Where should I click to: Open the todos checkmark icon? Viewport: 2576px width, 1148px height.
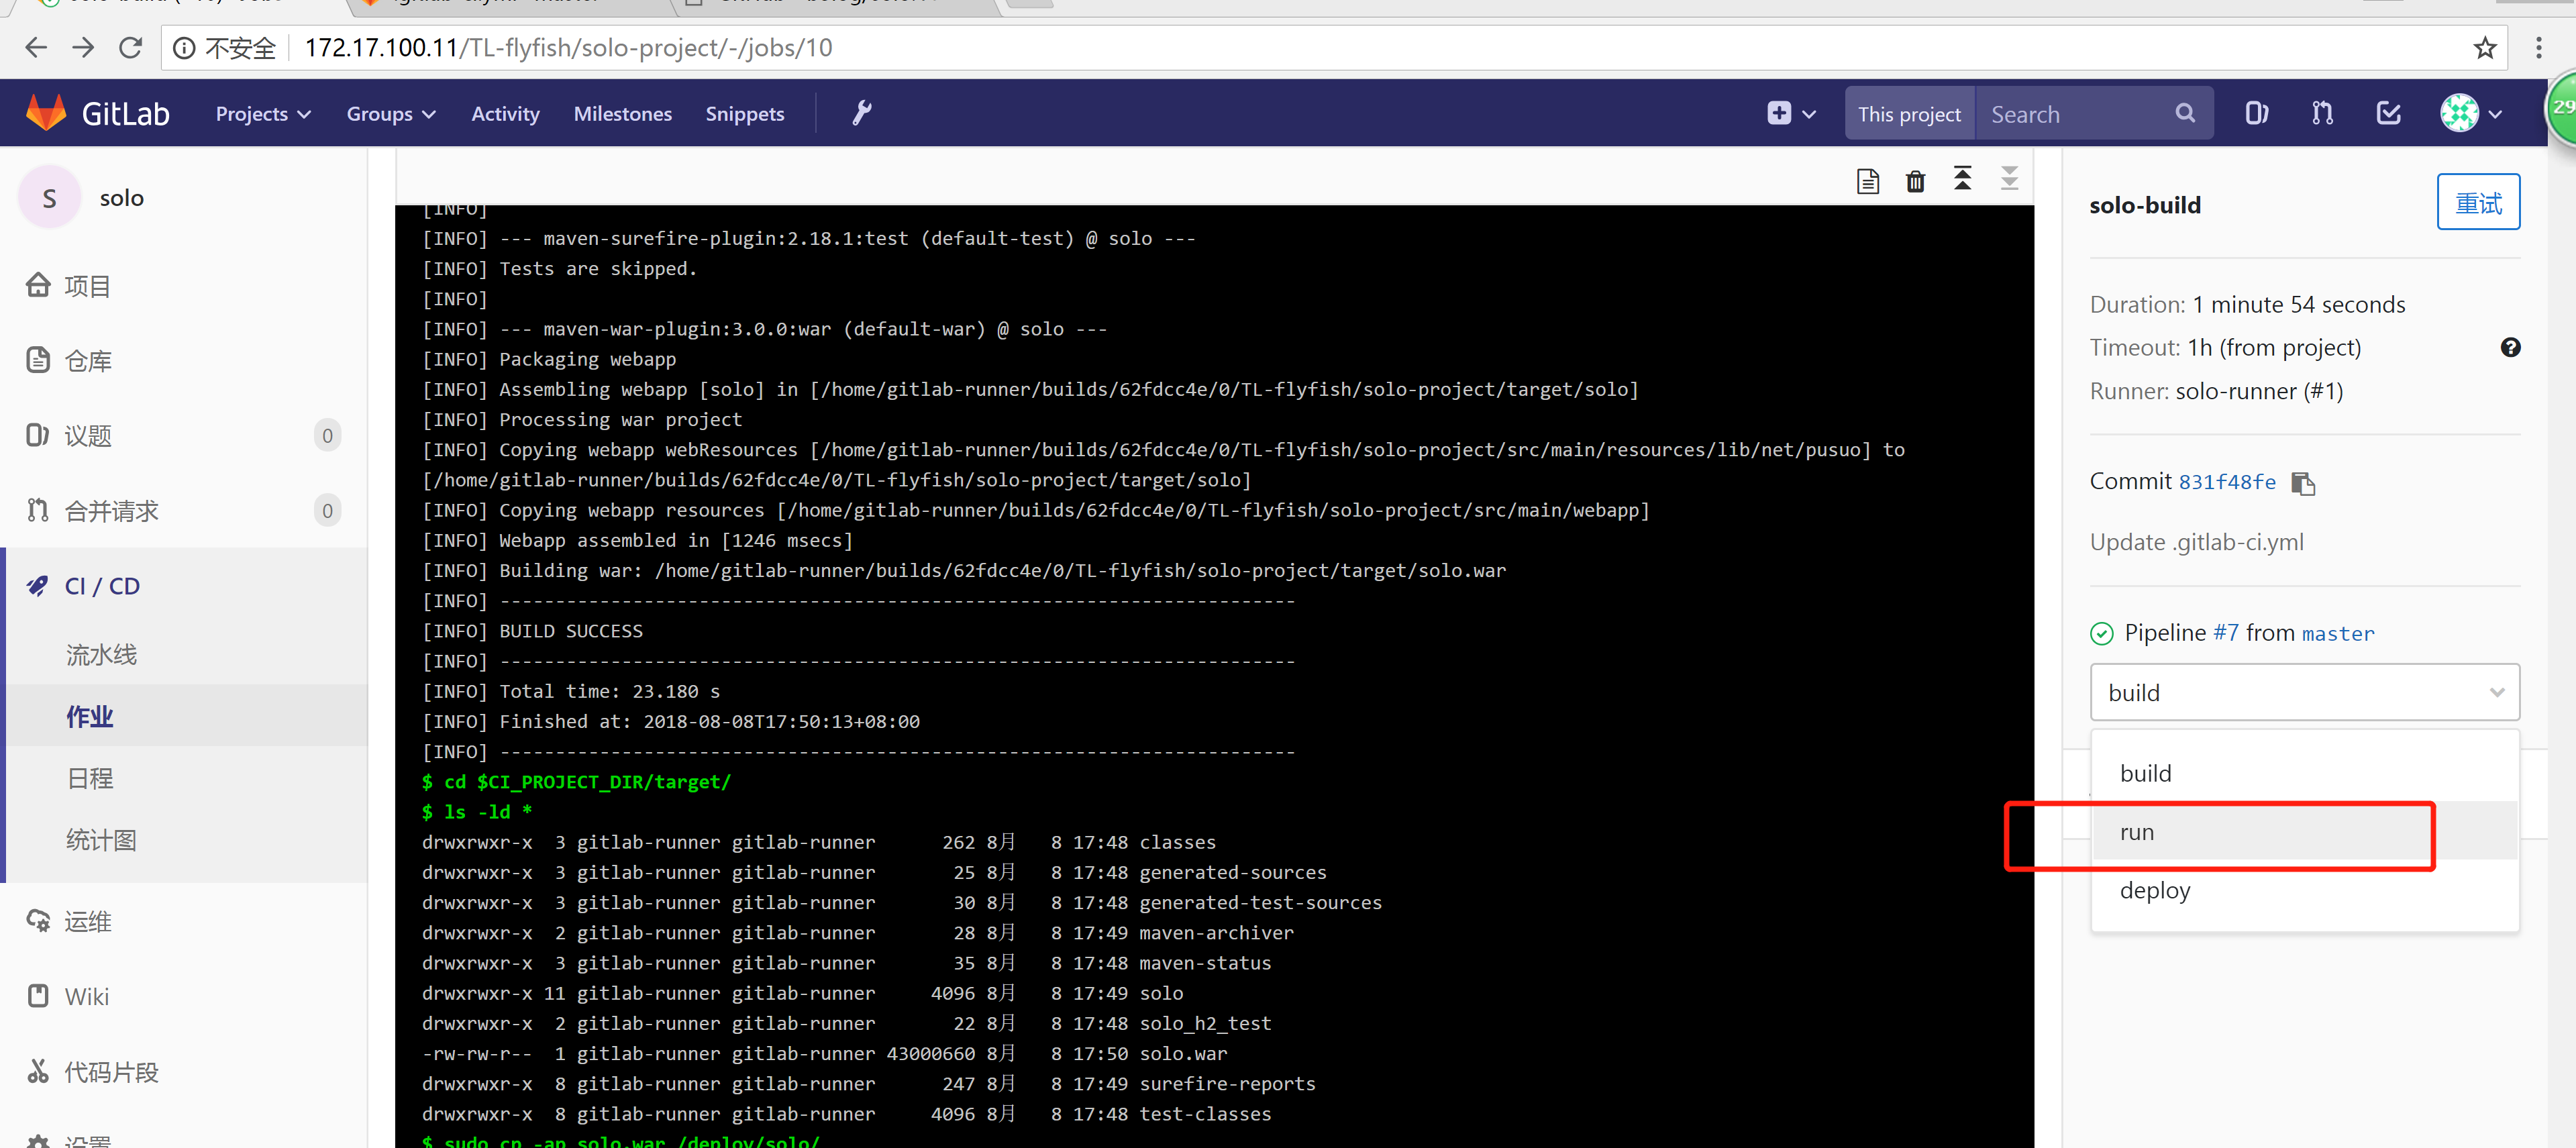[2388, 113]
